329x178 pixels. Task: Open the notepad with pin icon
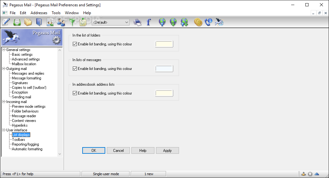(x=83, y=22)
